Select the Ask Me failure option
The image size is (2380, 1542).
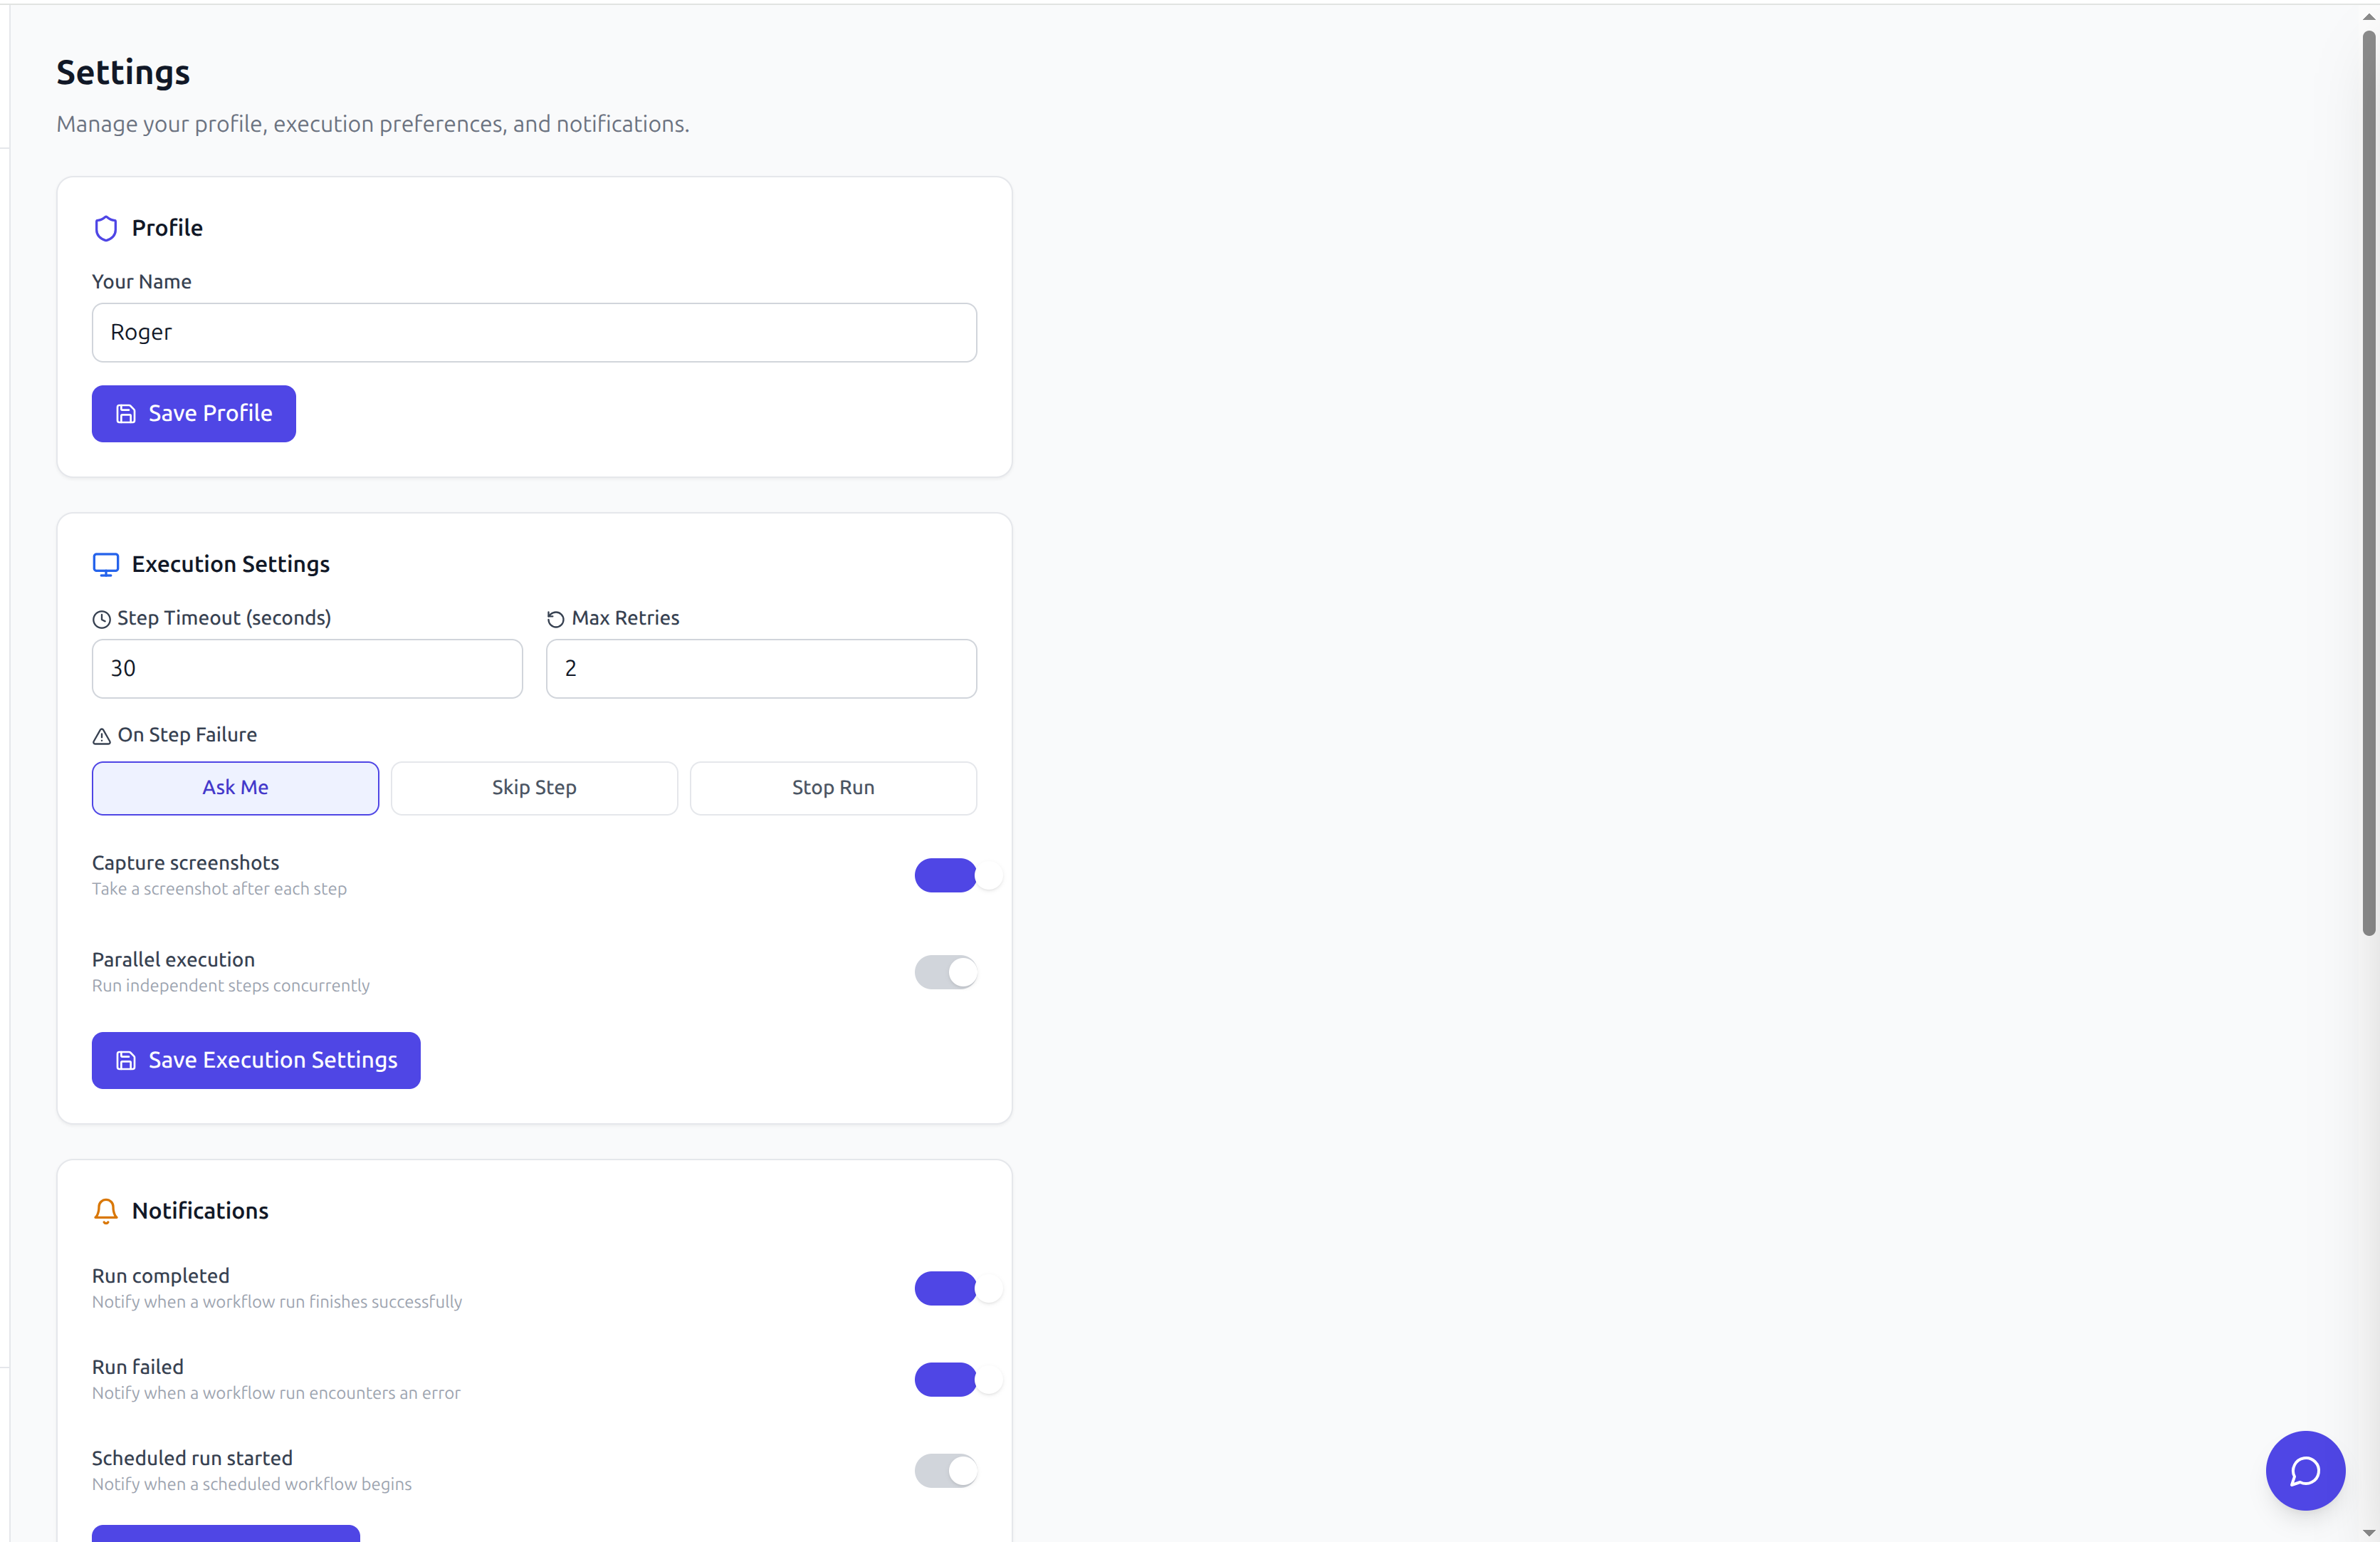[235, 788]
